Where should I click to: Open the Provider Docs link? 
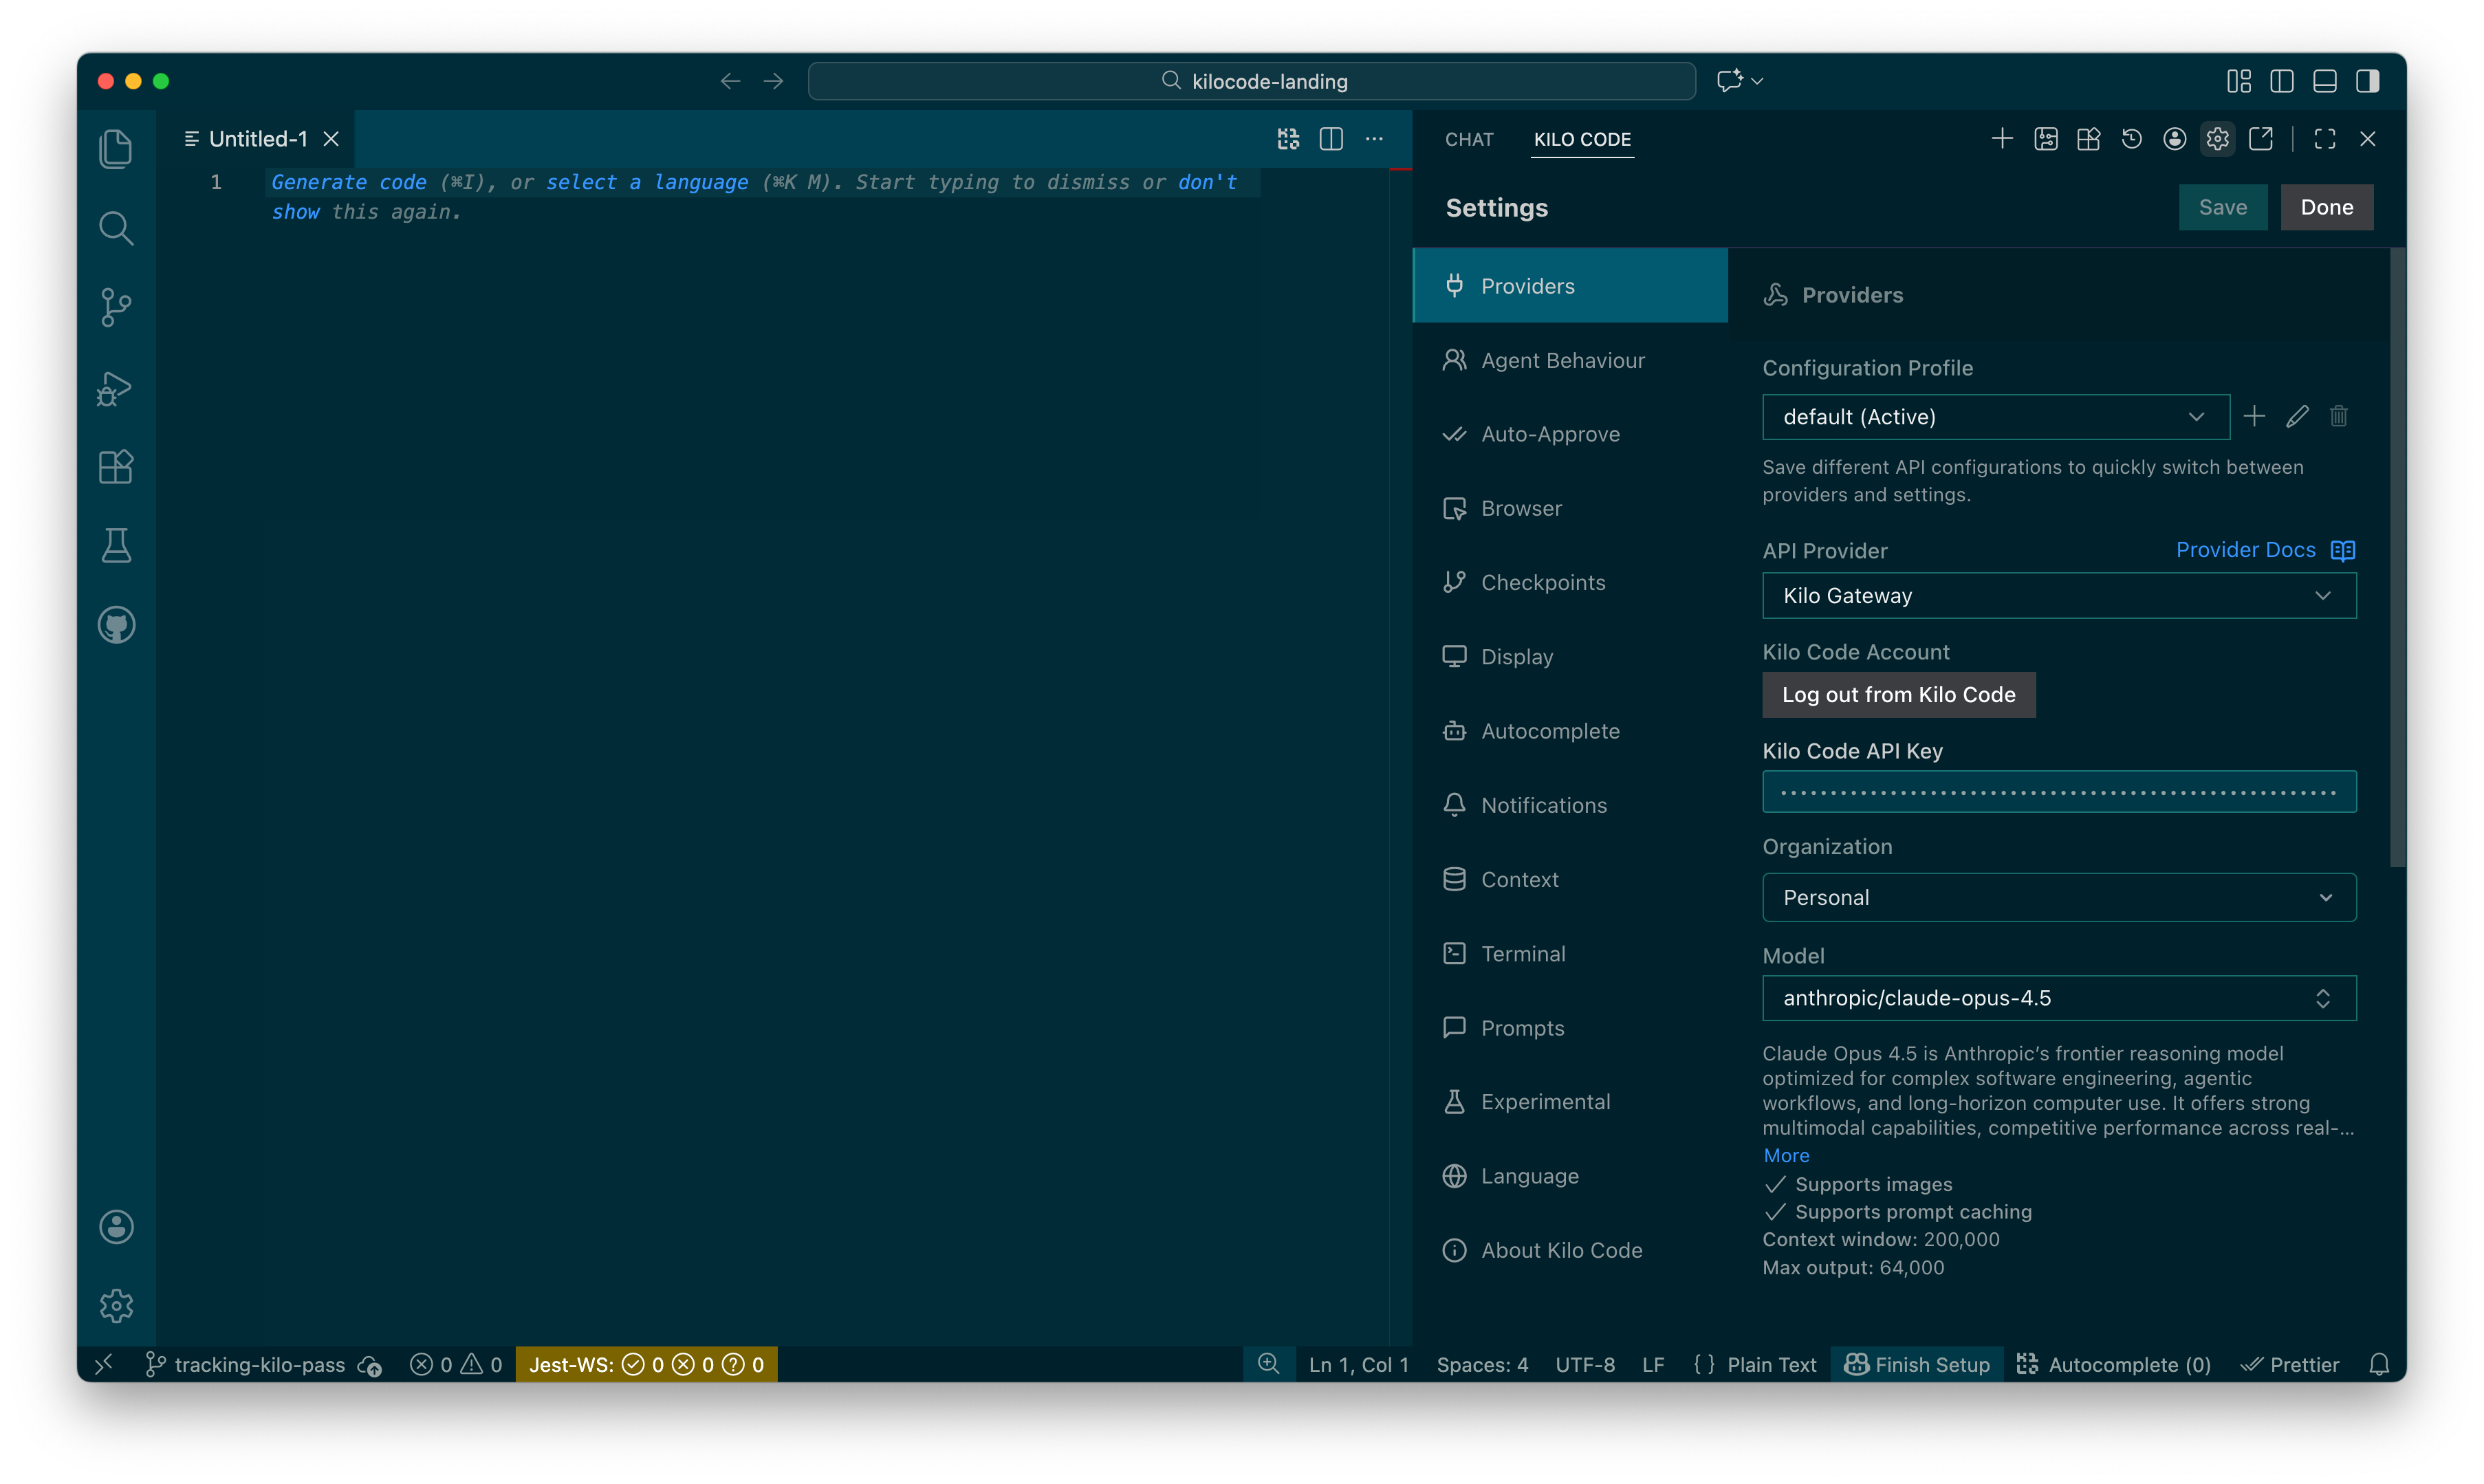pos(2245,550)
